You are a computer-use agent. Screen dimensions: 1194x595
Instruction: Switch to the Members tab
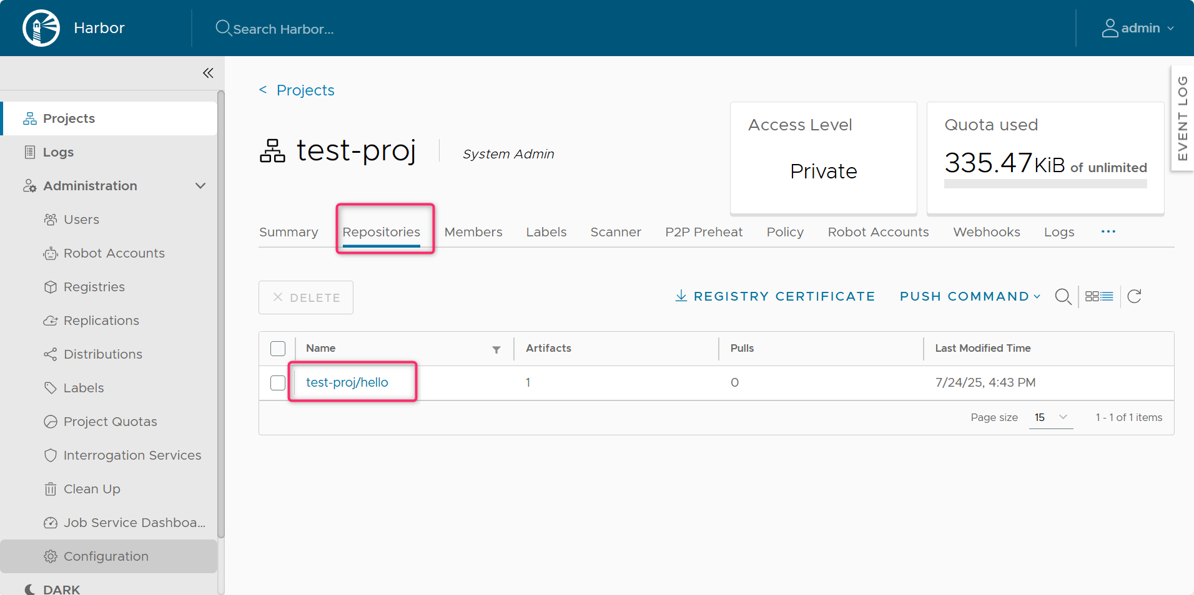point(473,232)
